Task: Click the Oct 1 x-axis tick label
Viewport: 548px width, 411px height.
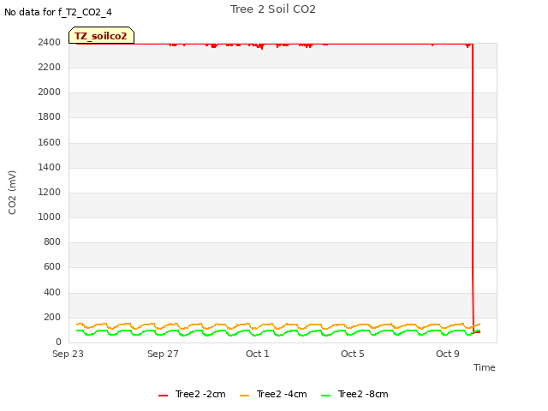Action: [x=258, y=354]
